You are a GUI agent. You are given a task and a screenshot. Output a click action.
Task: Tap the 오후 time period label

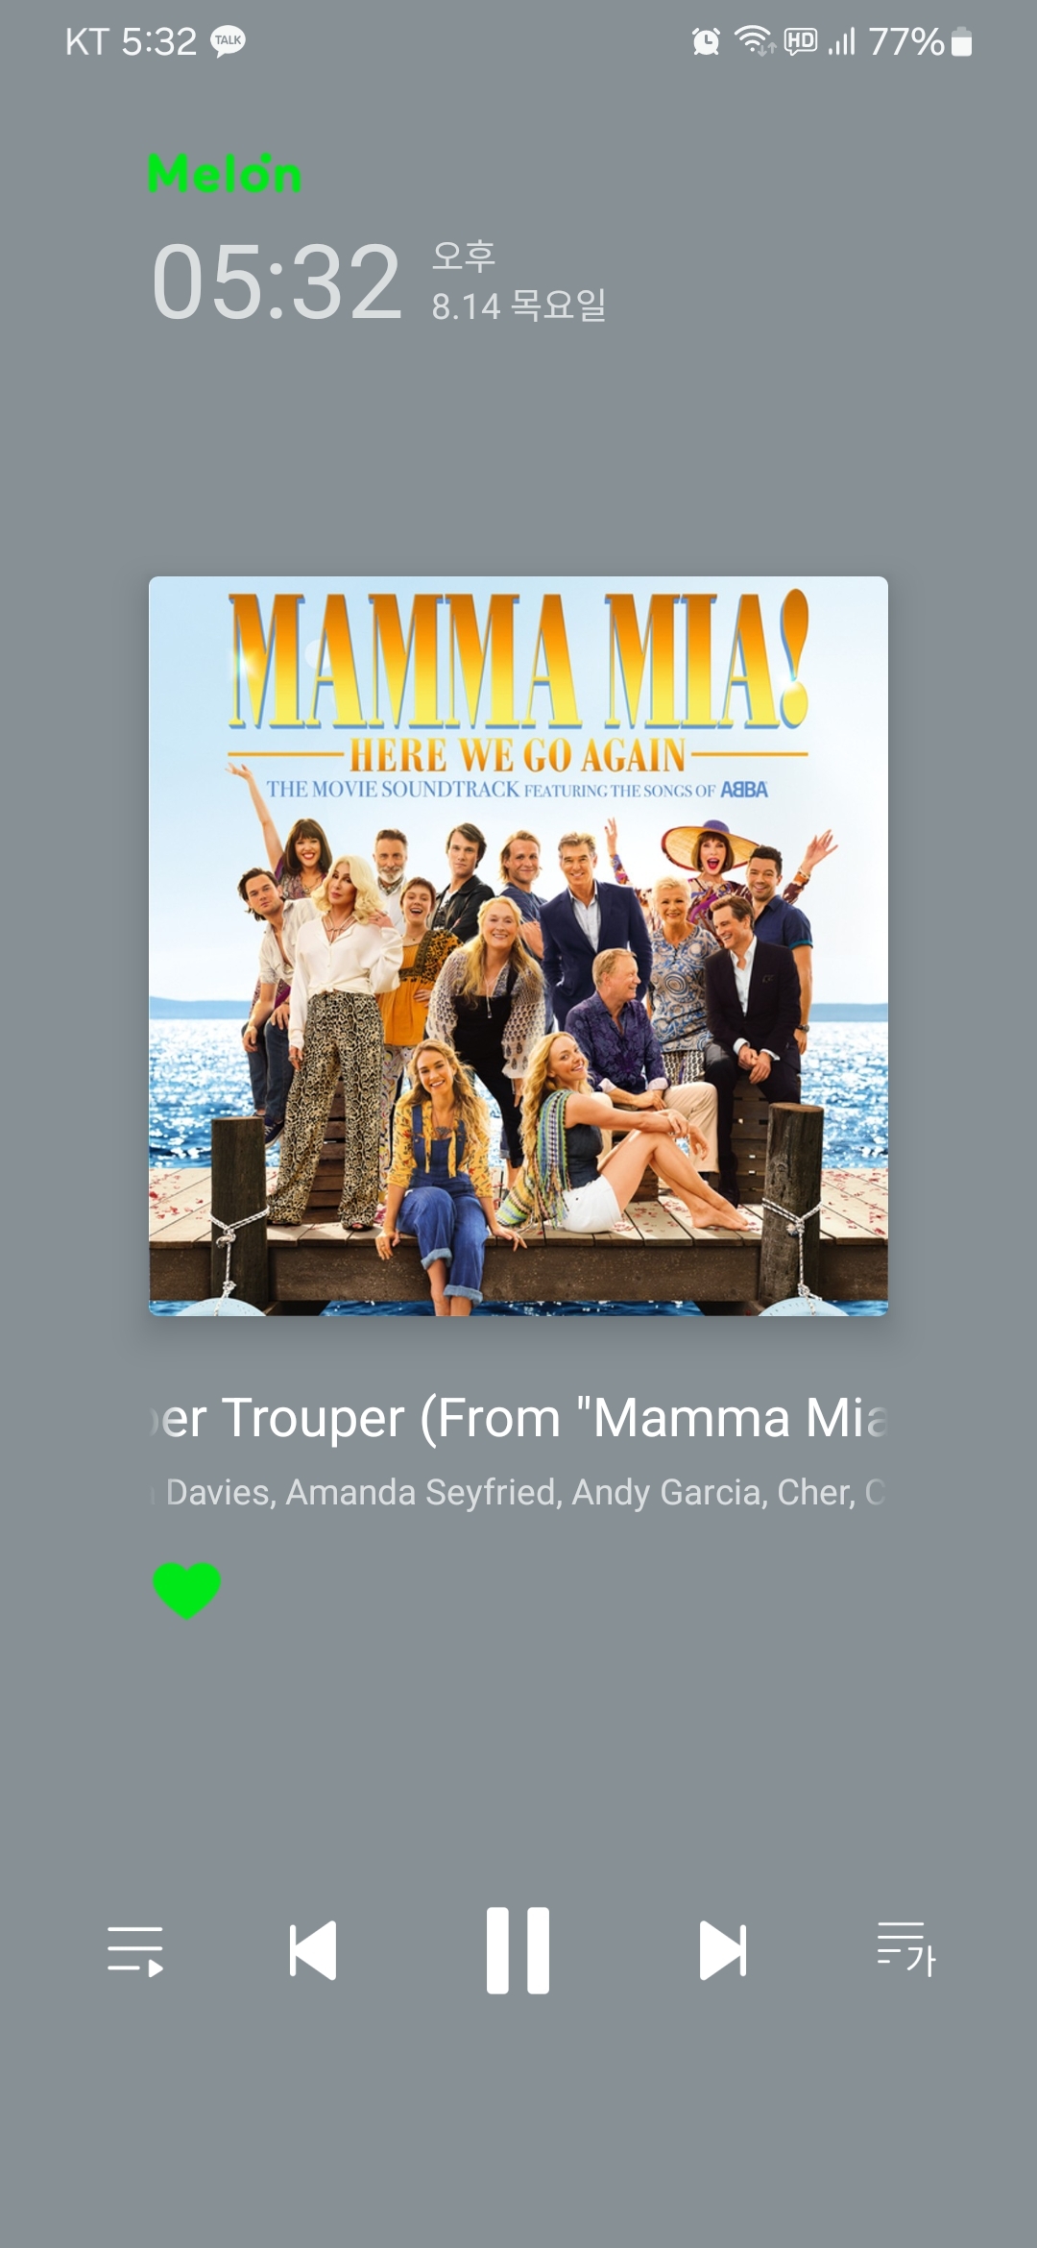(464, 256)
